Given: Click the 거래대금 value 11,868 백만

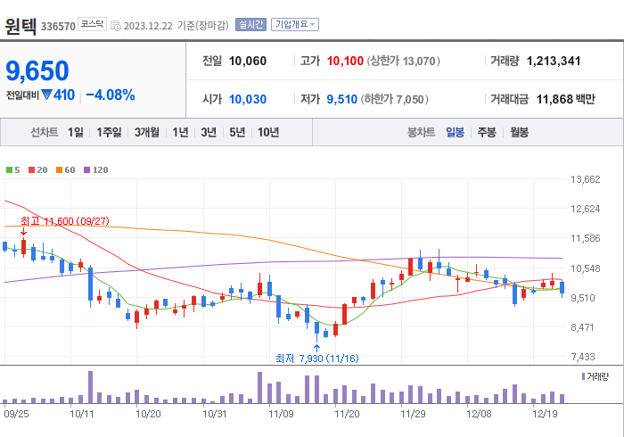Looking at the screenshot, I should (565, 99).
